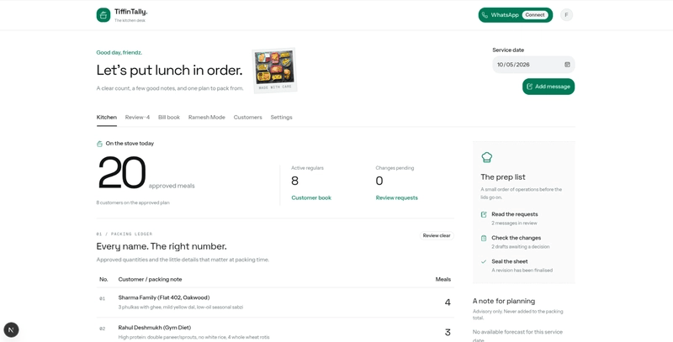Click the A note for planning heading
Screen dimensions: 673x342
pyautogui.click(x=504, y=302)
